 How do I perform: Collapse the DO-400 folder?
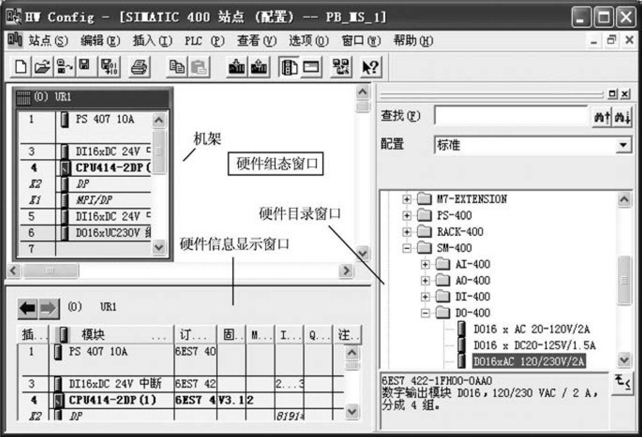[425, 313]
